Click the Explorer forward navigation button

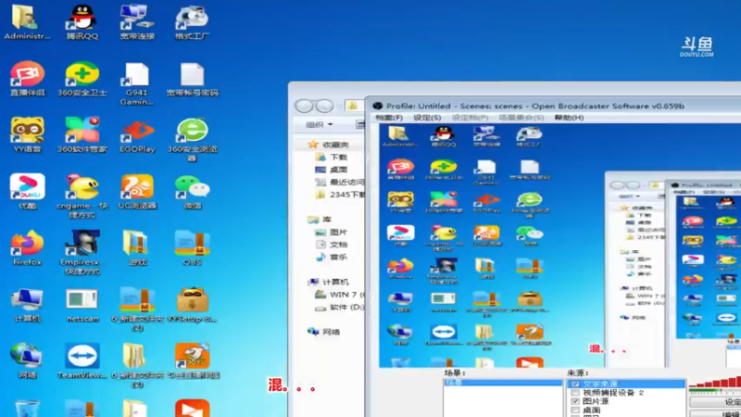pos(325,106)
